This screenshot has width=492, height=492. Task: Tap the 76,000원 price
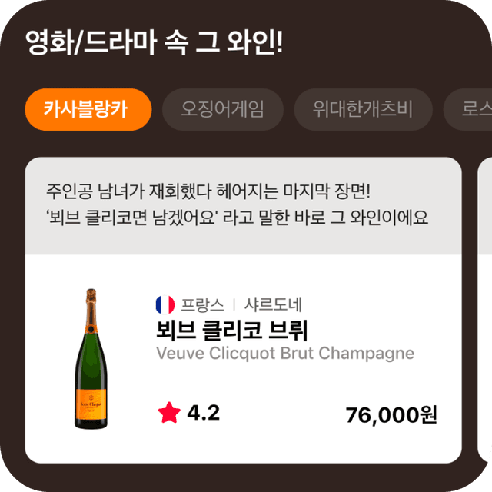coord(391,415)
